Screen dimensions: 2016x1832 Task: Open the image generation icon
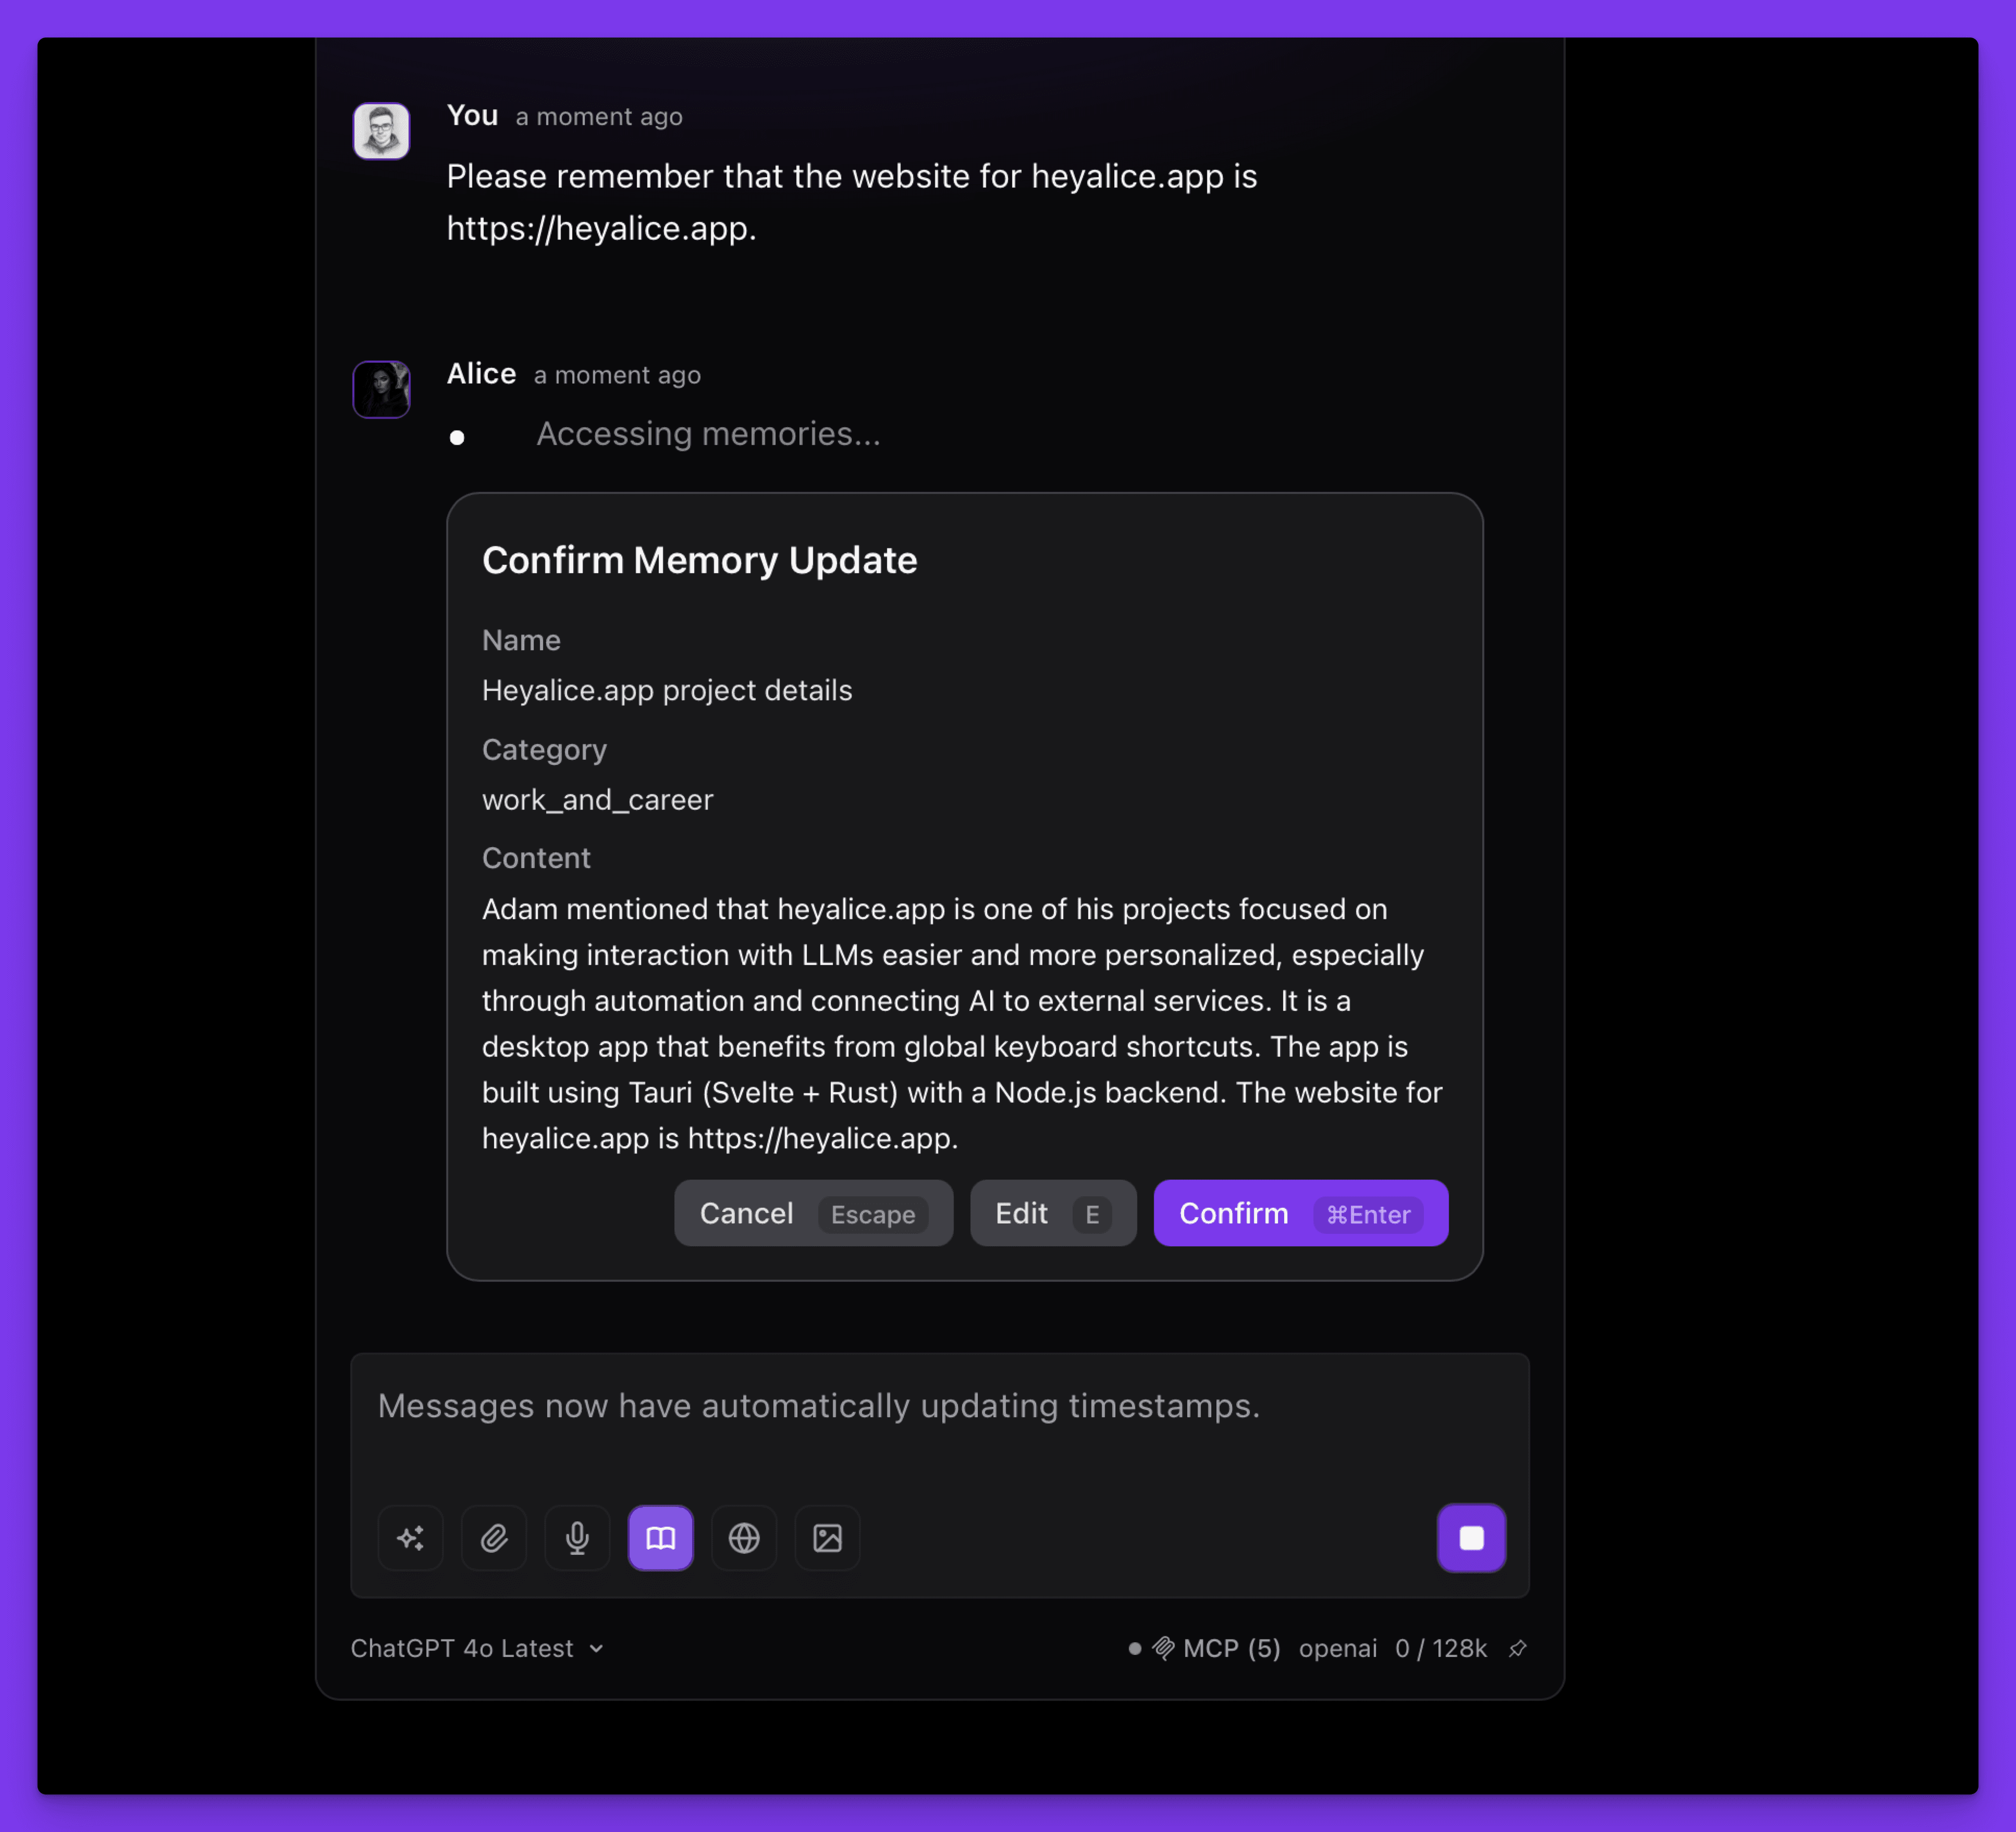(827, 1537)
